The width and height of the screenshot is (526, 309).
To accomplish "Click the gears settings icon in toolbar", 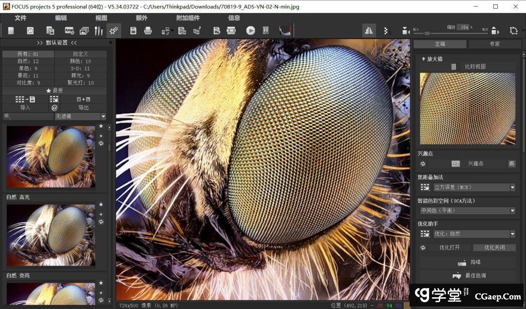I will [113, 31].
